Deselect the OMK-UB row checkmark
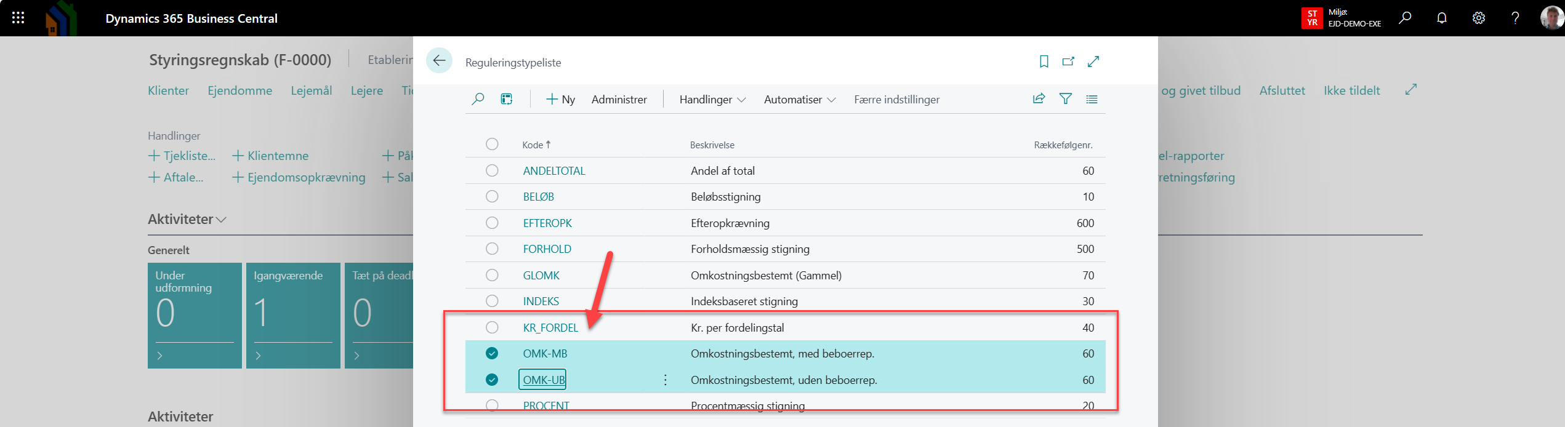This screenshot has height=427, width=1565. pyautogui.click(x=492, y=380)
